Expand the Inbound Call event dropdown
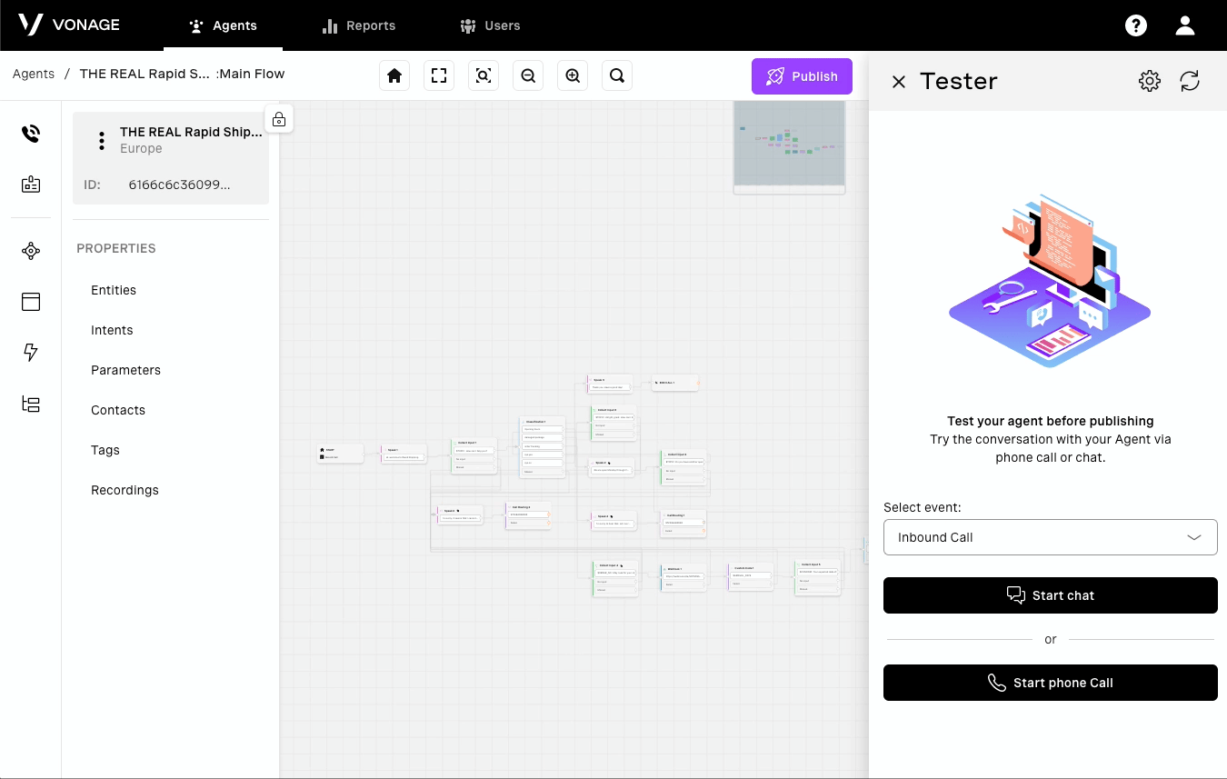 pos(1051,537)
